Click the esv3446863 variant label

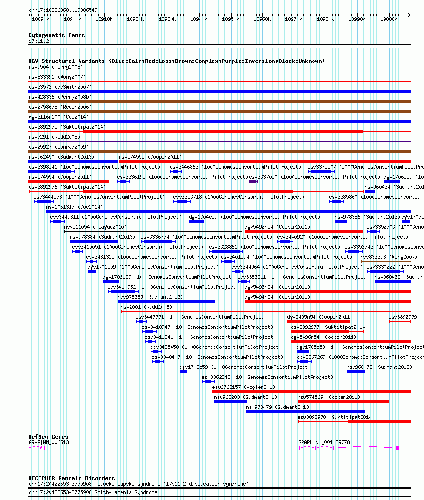click(235, 167)
